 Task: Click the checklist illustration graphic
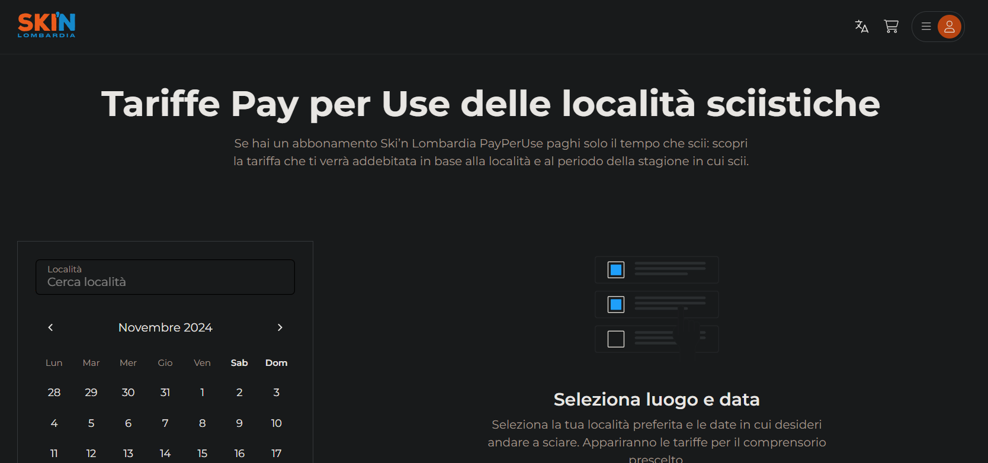(x=656, y=304)
